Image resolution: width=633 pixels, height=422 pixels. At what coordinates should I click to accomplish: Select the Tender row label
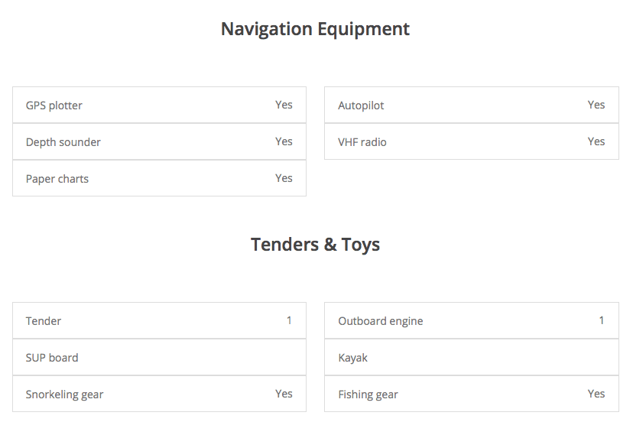pyautogui.click(x=44, y=321)
